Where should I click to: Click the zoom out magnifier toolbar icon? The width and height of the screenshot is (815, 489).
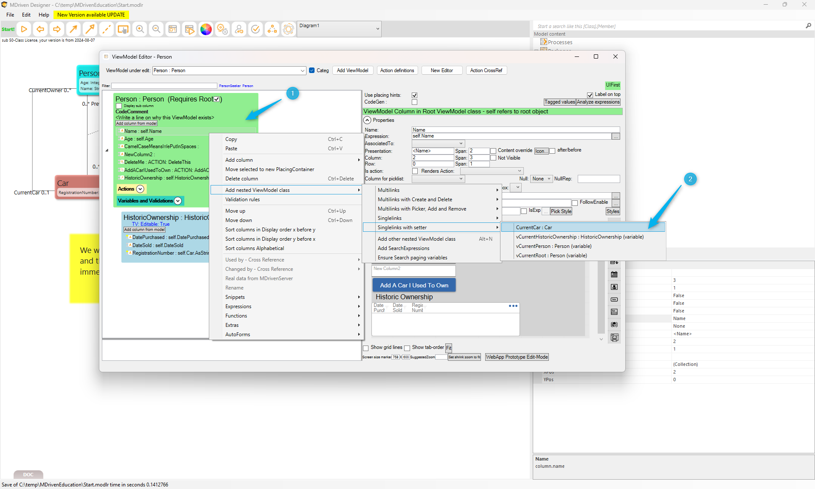coord(156,29)
